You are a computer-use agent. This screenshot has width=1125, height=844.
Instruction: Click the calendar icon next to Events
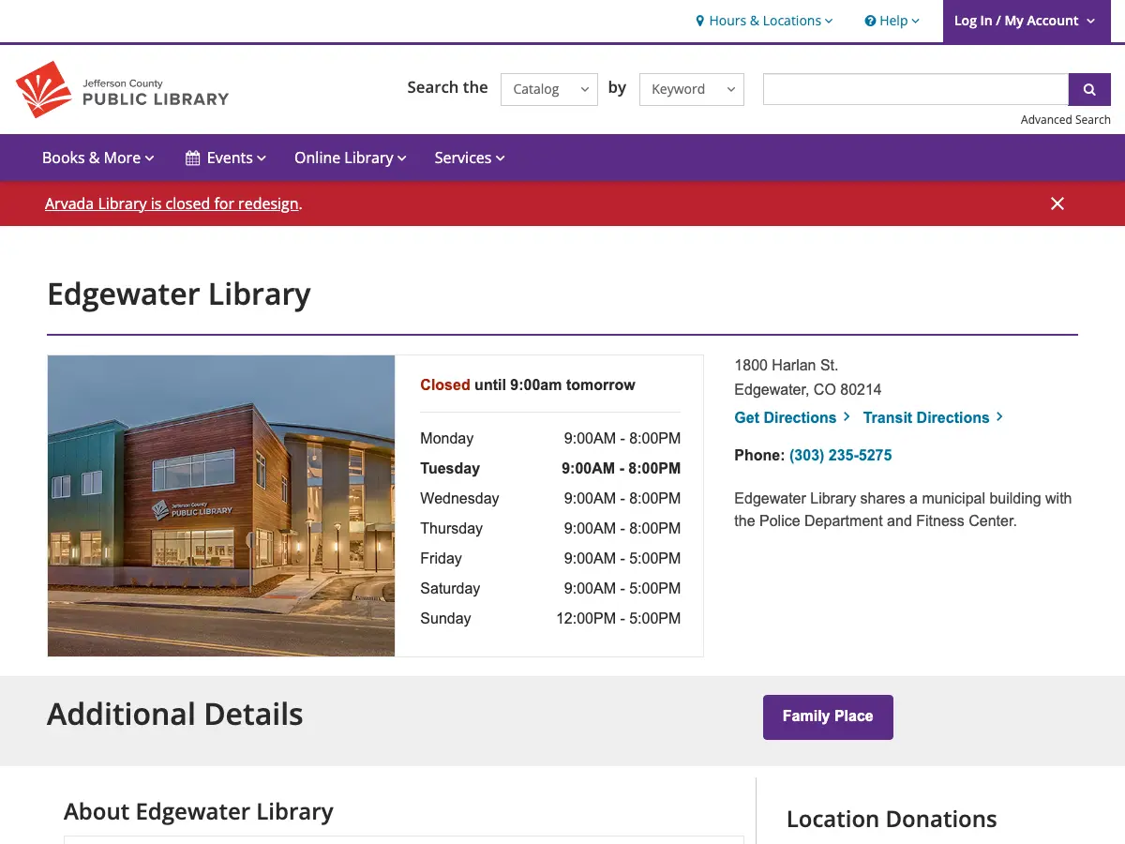[x=193, y=158]
